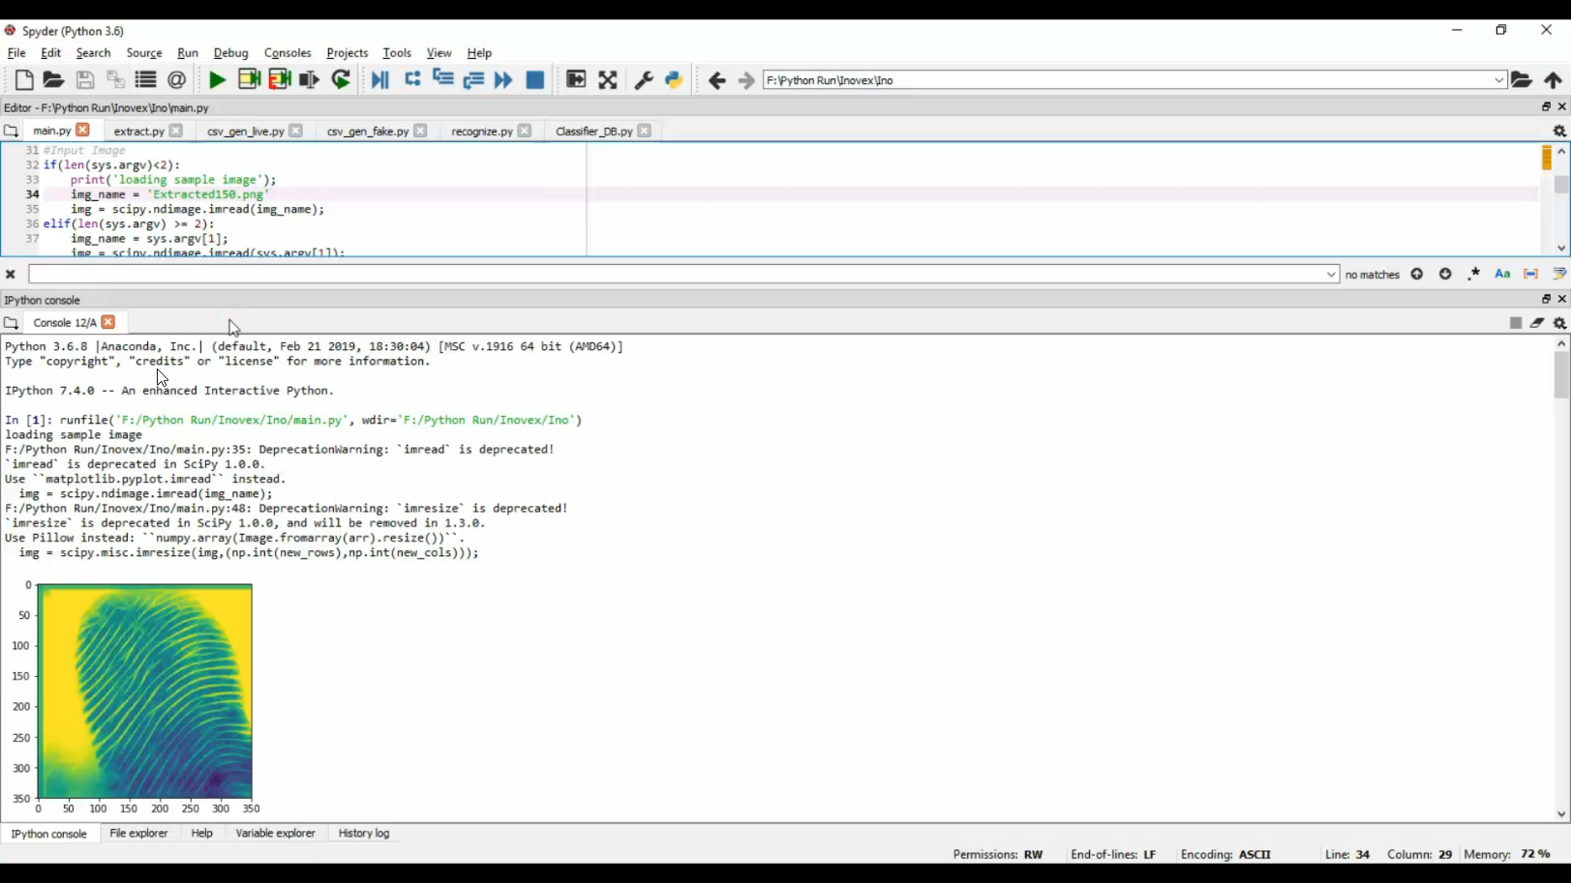Browse a working directory with folder button
Screen dimensions: 1571x883
1522,80
